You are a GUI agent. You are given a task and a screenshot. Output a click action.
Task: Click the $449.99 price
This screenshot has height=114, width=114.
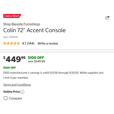(x=14, y=59)
